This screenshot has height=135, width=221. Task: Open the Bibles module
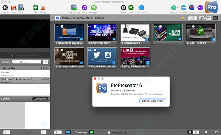coord(123,8)
